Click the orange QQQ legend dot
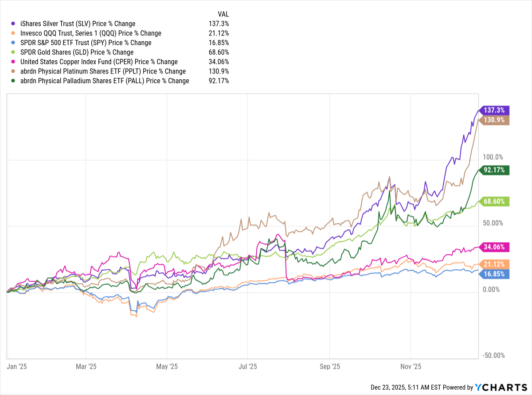Screen dimensions: 532x395 coord(12,33)
